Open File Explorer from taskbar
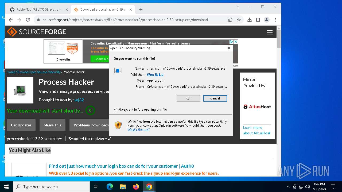This screenshot has width=342, height=192. point(123,187)
